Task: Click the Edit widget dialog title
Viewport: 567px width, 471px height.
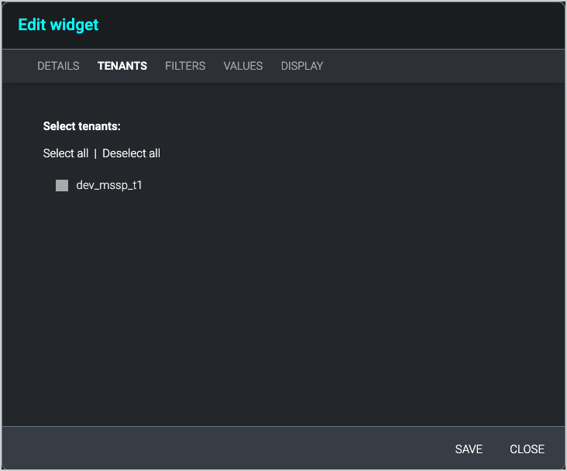Action: coord(58,25)
